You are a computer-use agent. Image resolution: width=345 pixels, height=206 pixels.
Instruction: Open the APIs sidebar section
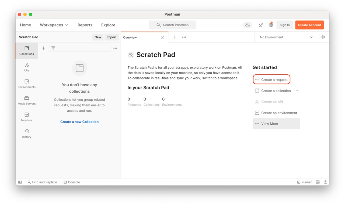pos(26,67)
